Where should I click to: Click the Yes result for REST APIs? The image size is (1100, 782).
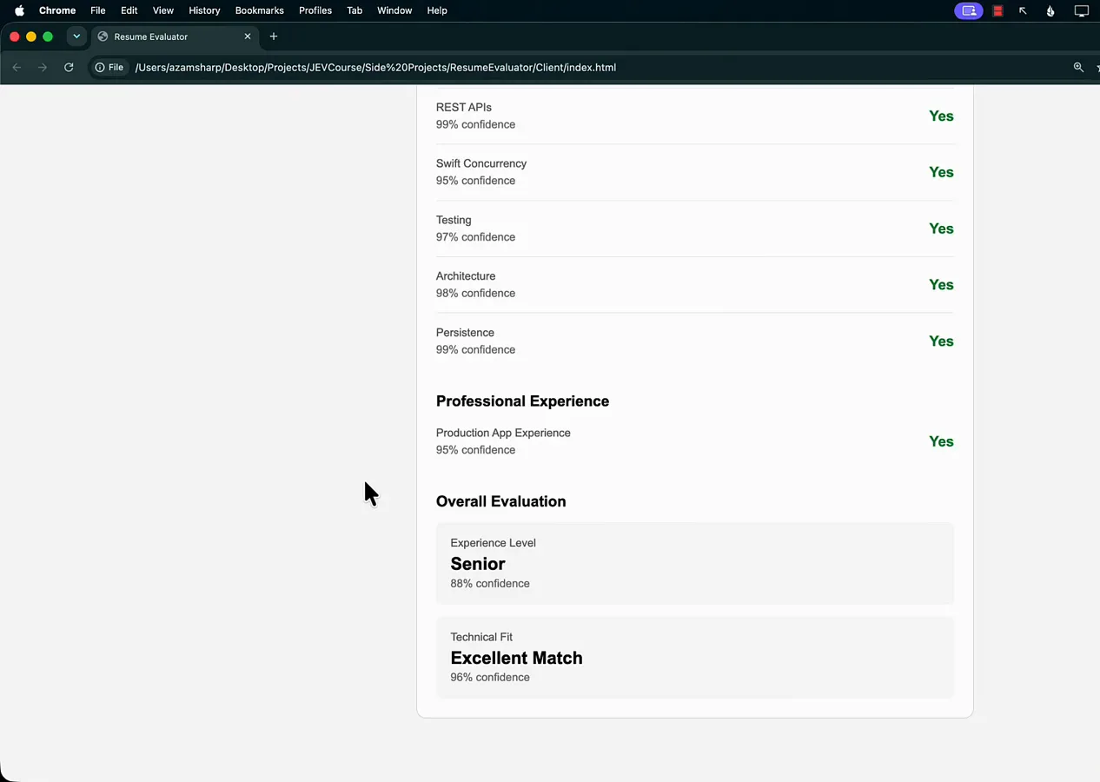(x=941, y=116)
